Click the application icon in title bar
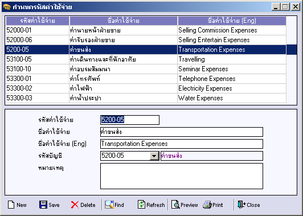Viewport: 303px width, 216px height. [7, 7]
